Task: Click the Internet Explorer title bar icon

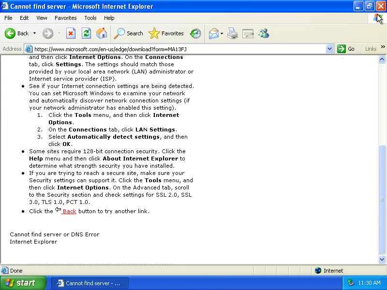Action: [x=5, y=6]
